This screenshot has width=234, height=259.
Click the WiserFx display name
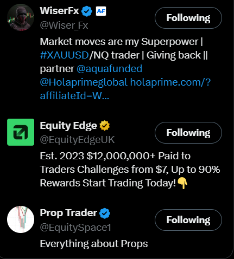tap(59, 11)
